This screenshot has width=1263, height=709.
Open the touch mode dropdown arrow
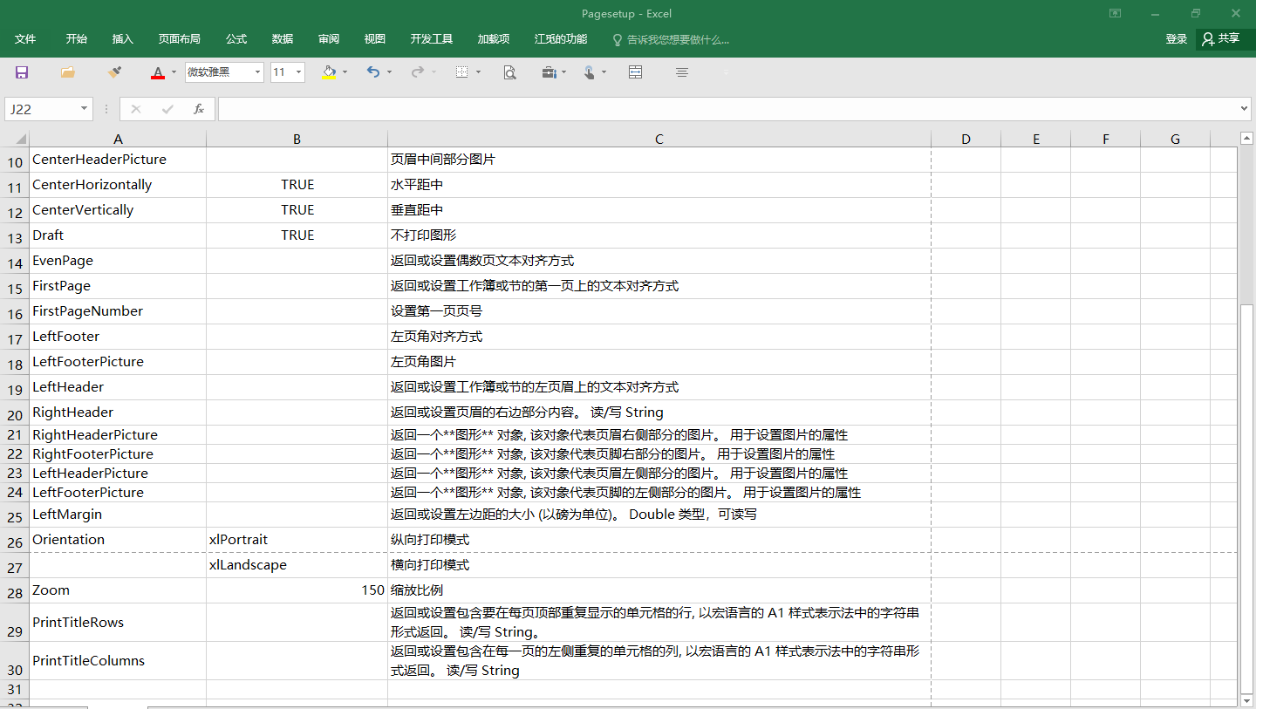tap(604, 72)
